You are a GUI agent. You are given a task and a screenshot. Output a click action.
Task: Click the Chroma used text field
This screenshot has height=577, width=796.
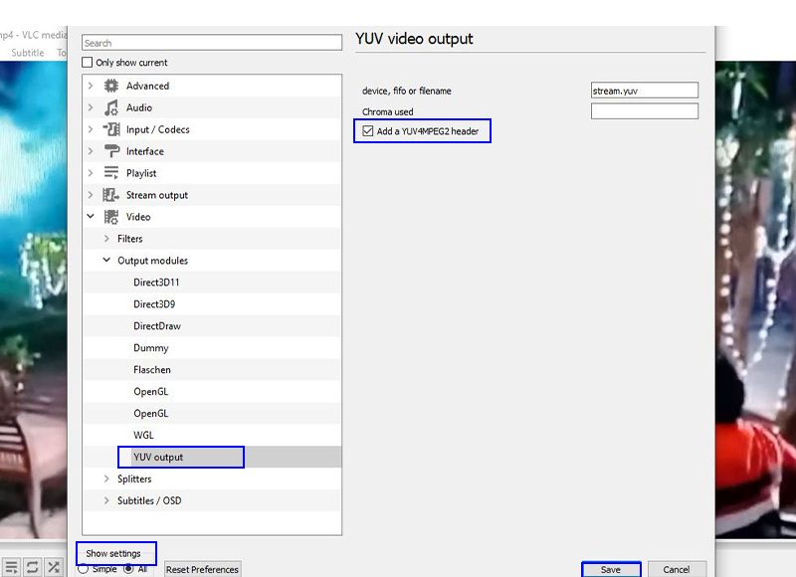(x=644, y=111)
